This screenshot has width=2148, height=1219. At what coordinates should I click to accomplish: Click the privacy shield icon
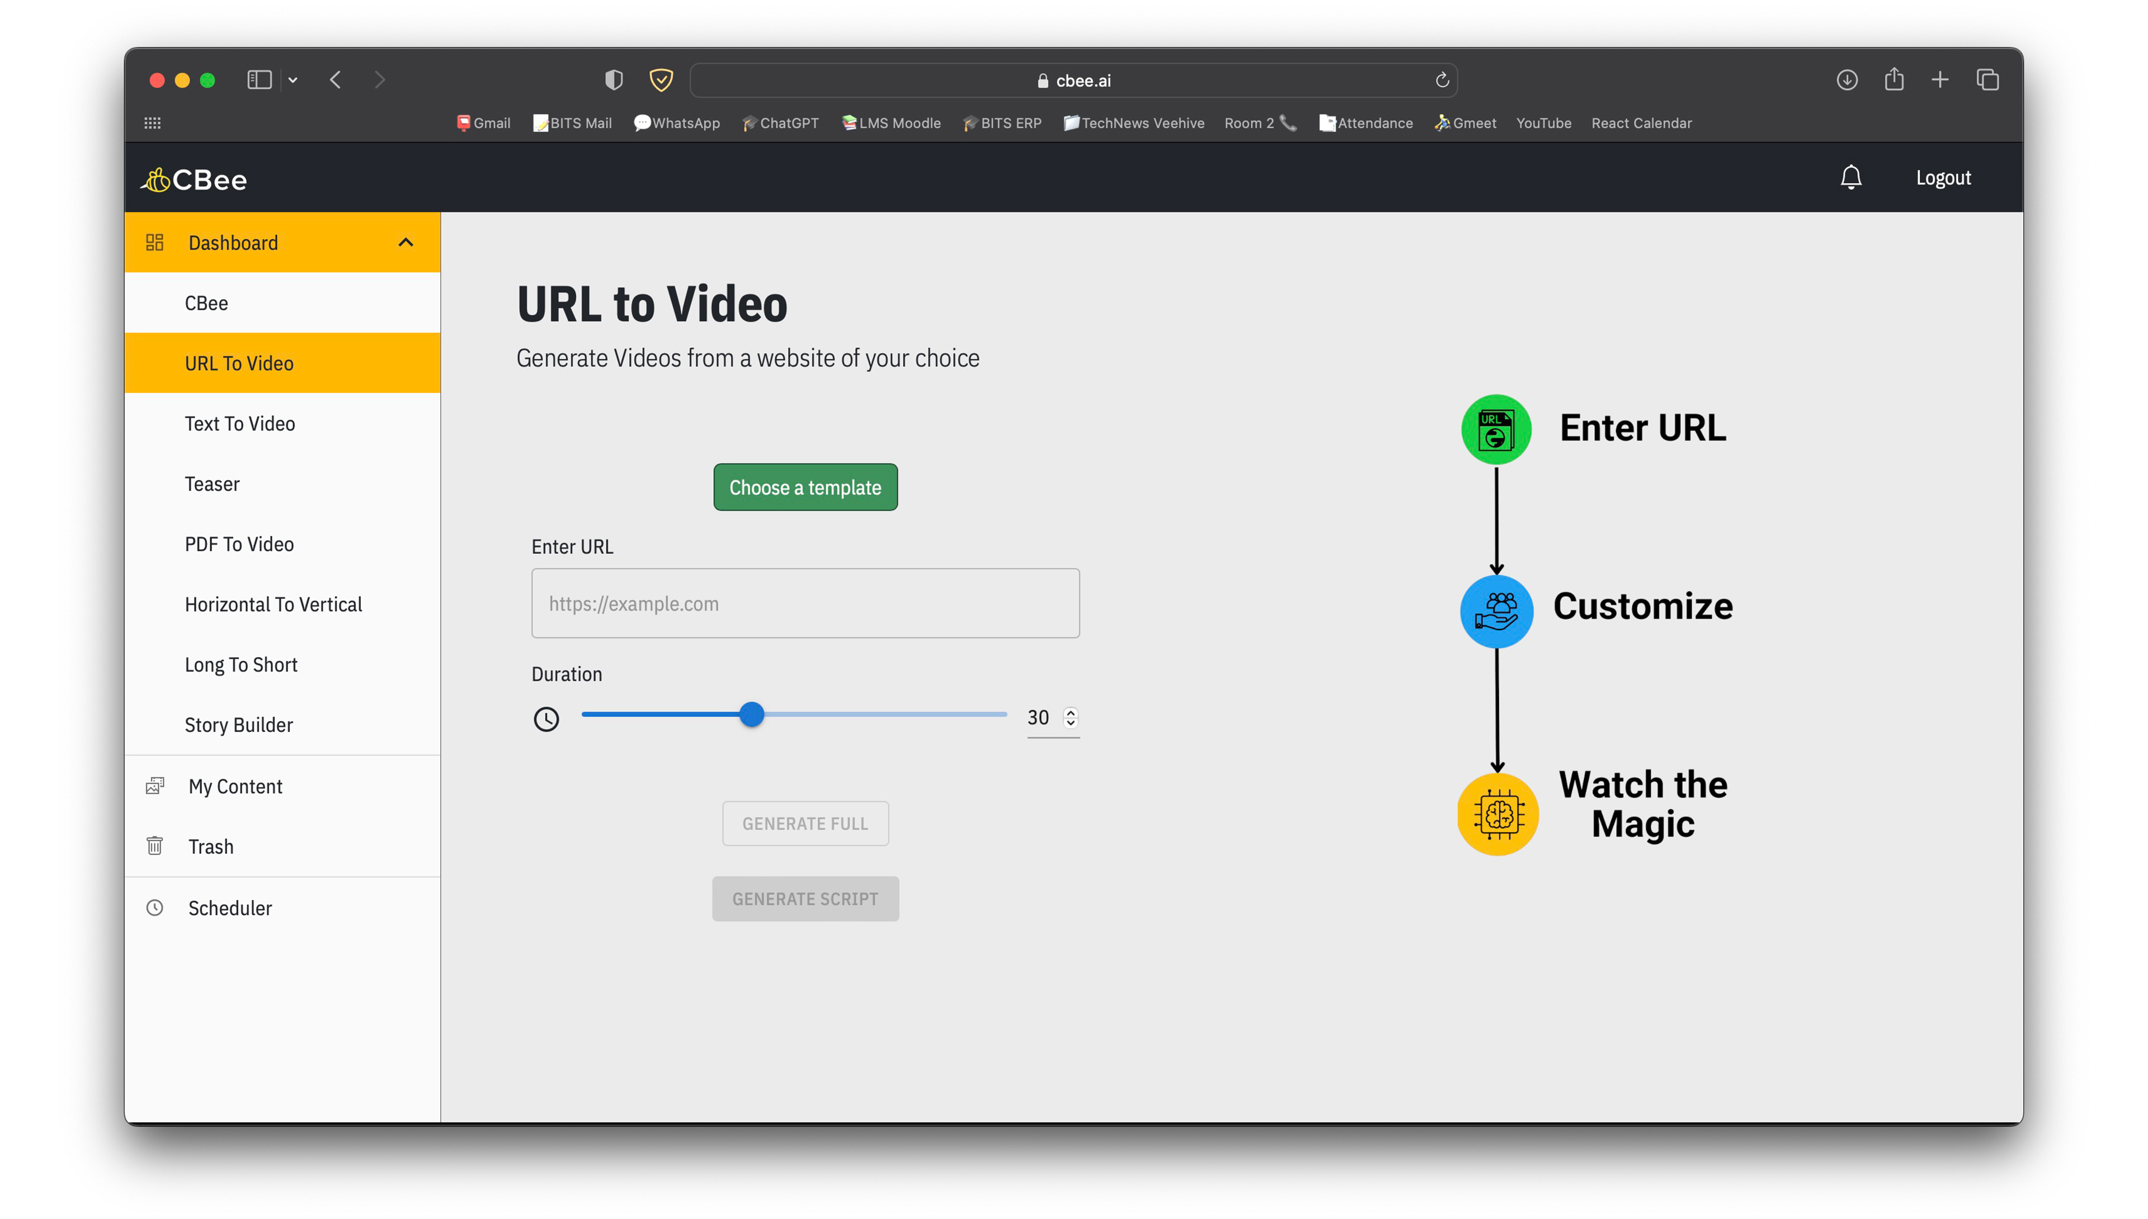[614, 79]
